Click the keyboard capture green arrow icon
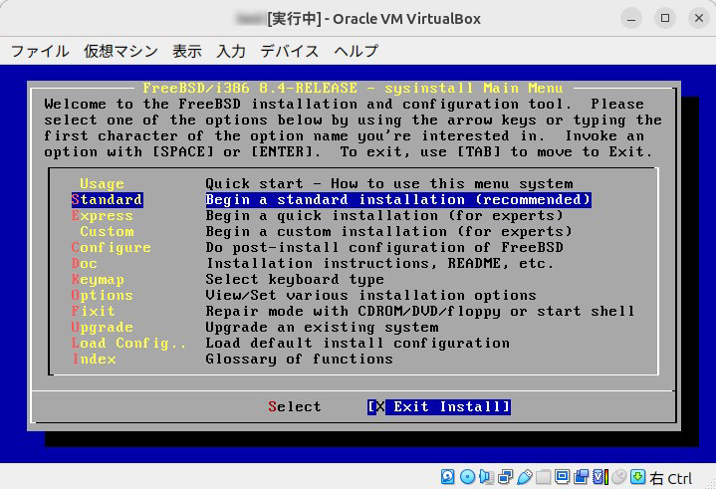 coord(638,477)
